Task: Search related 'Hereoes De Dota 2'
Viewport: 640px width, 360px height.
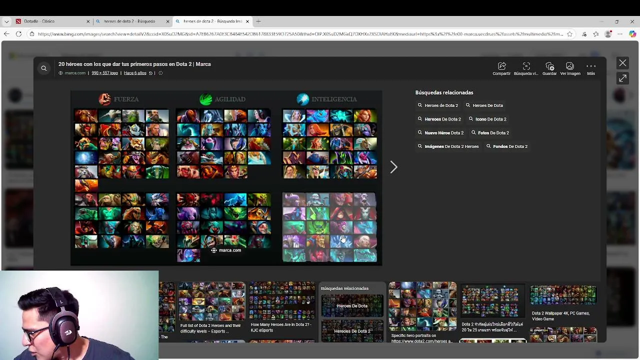Action: [x=439, y=119]
